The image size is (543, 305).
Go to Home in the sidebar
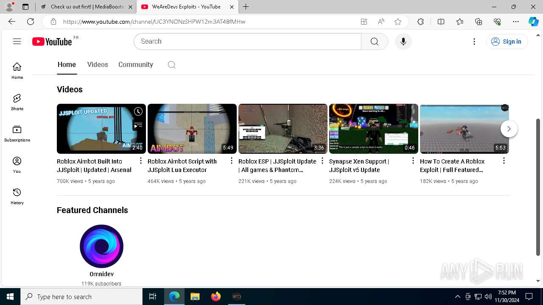click(17, 71)
